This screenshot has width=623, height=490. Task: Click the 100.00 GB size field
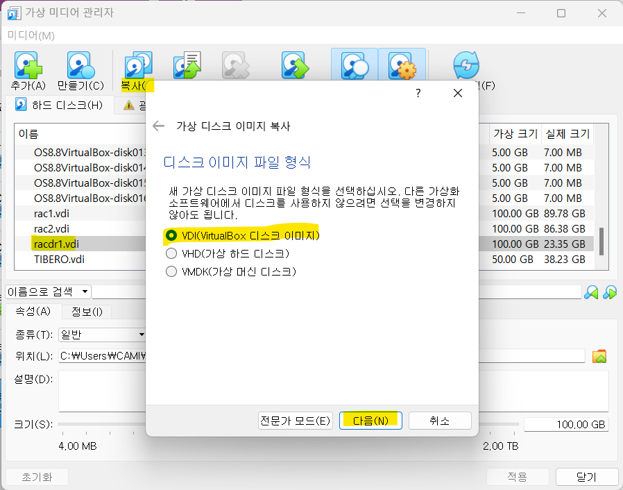tap(566, 425)
